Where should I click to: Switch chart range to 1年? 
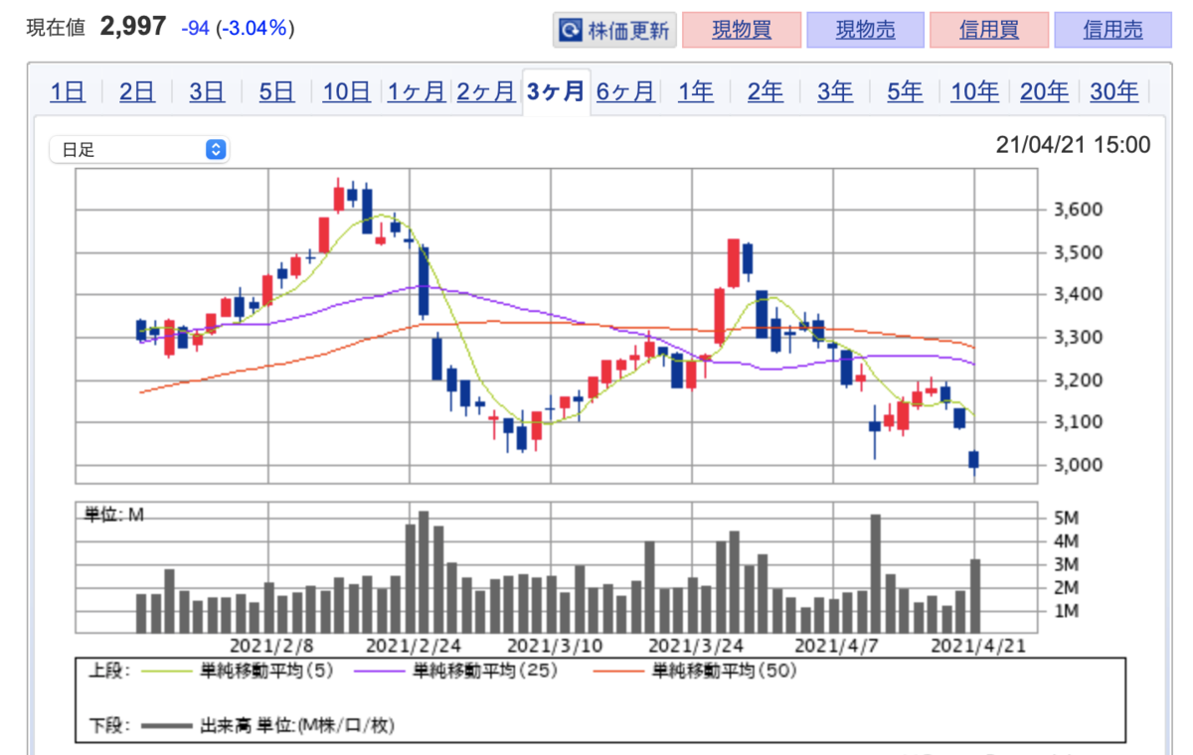click(x=696, y=92)
